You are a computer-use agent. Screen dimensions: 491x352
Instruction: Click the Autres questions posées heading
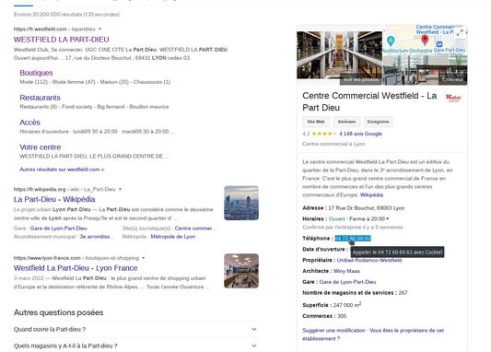coord(59,312)
